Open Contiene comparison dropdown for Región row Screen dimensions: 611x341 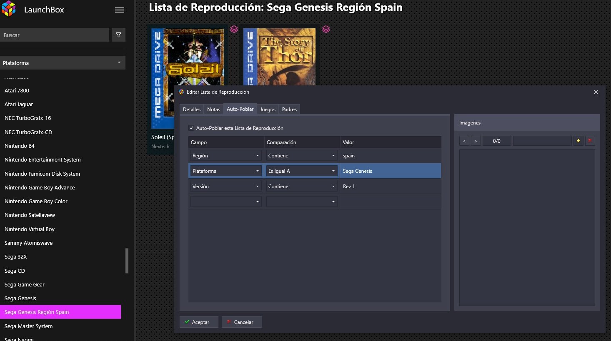(x=302, y=156)
